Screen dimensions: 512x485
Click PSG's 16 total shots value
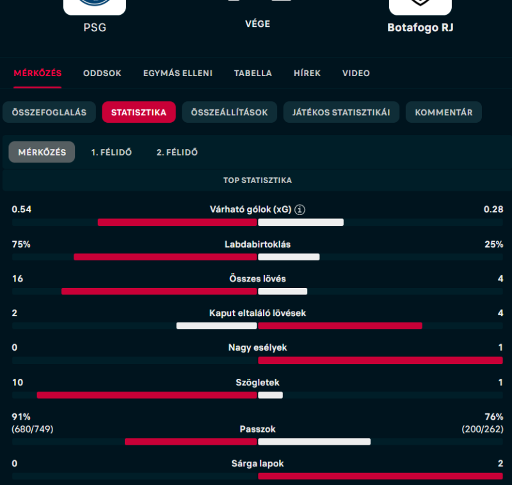pyautogui.click(x=18, y=278)
